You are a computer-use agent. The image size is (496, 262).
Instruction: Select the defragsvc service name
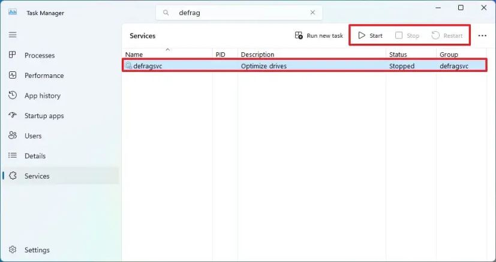coord(148,66)
